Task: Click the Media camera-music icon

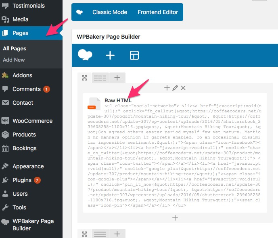Action: [x=5, y=19]
